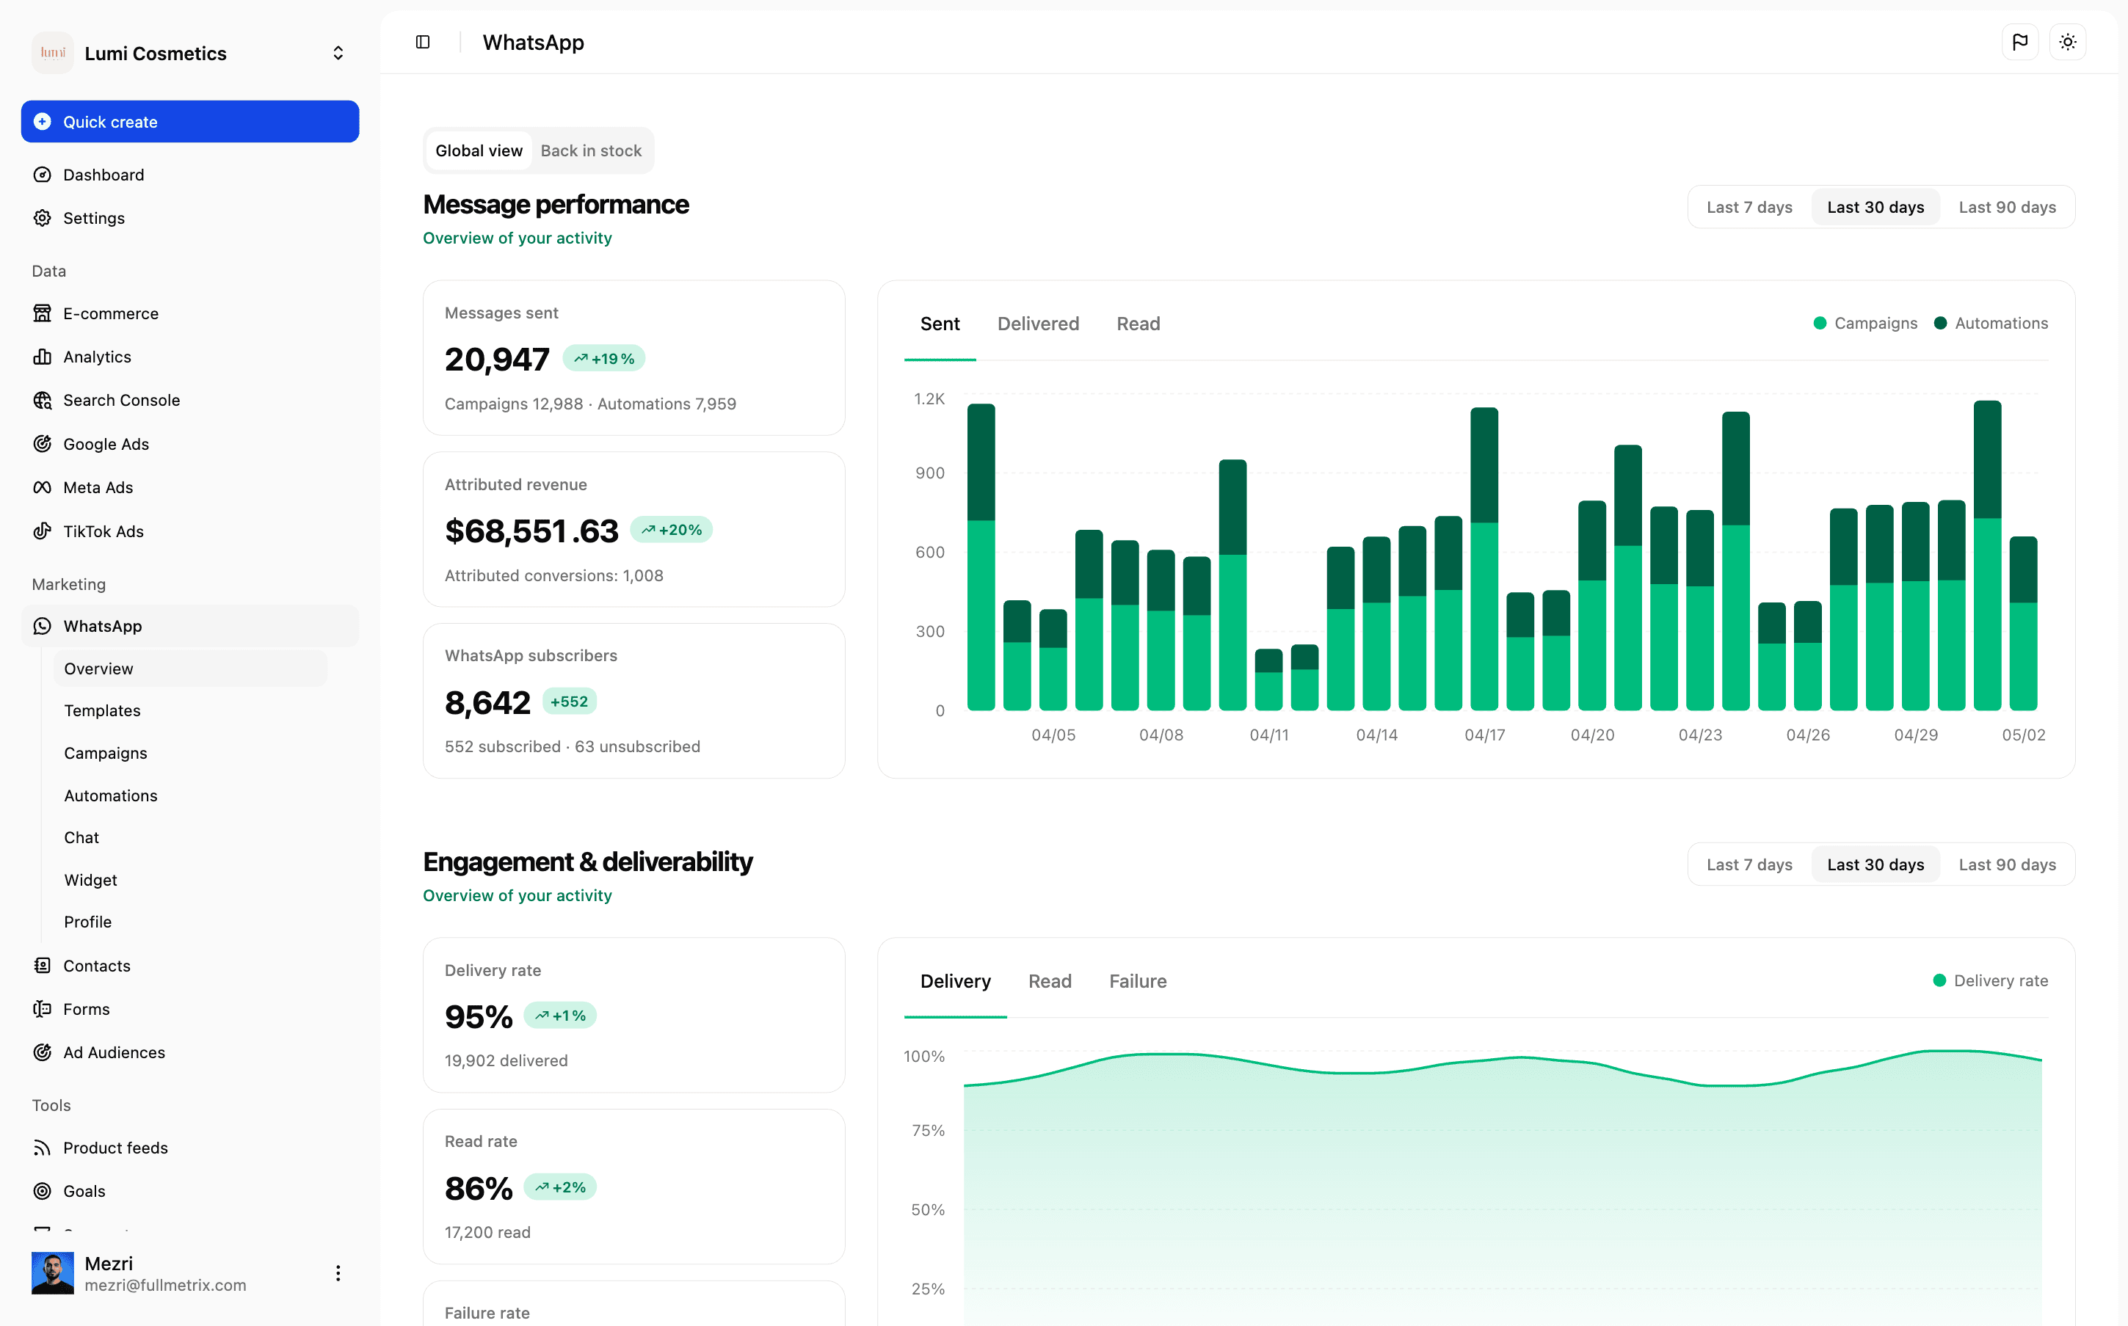Open the Delivery tab in engagement chart
Viewport: 2128px width, 1326px height.
(x=955, y=981)
